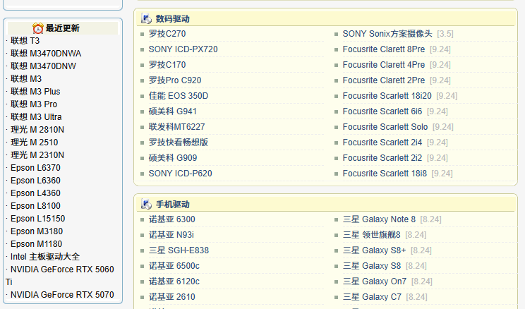The height and width of the screenshot is (309, 525).
Task: Open Focusrite Scarlett 18i20 link
Action: [387, 96]
